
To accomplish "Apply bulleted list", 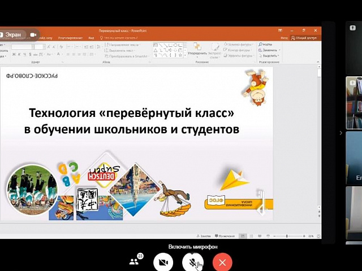I will coord(69,47).
